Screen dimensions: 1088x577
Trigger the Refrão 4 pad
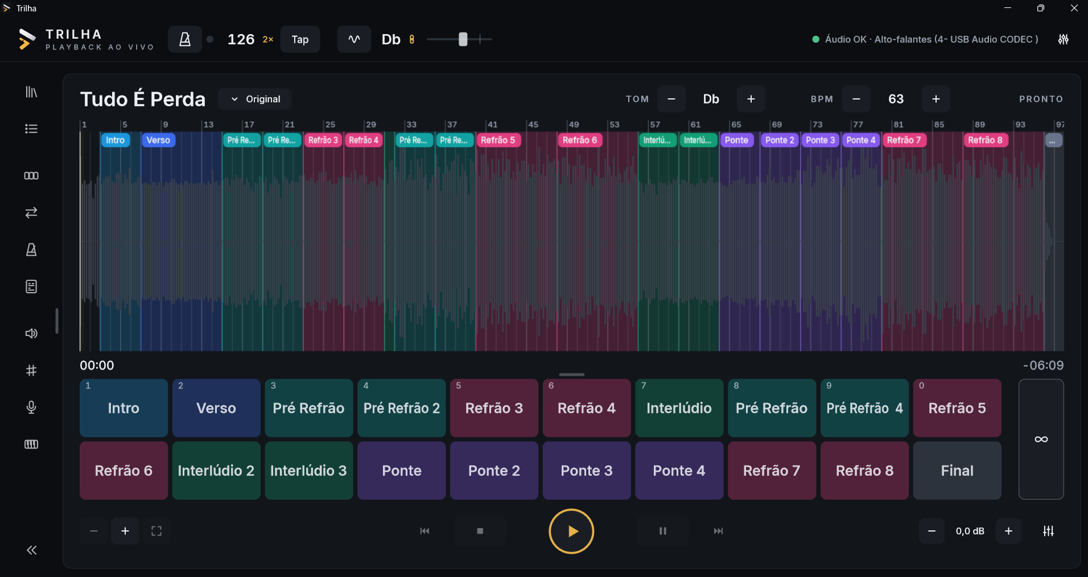tap(587, 408)
